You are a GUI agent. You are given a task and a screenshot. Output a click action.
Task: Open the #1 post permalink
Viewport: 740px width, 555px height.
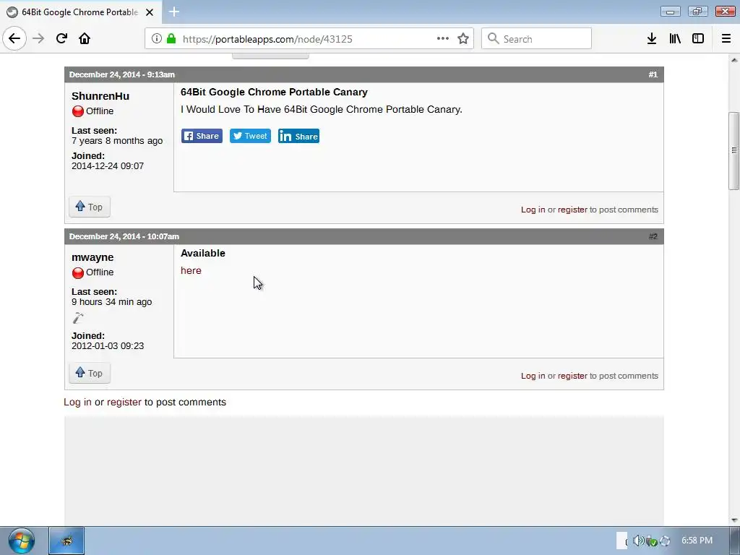[653, 74]
